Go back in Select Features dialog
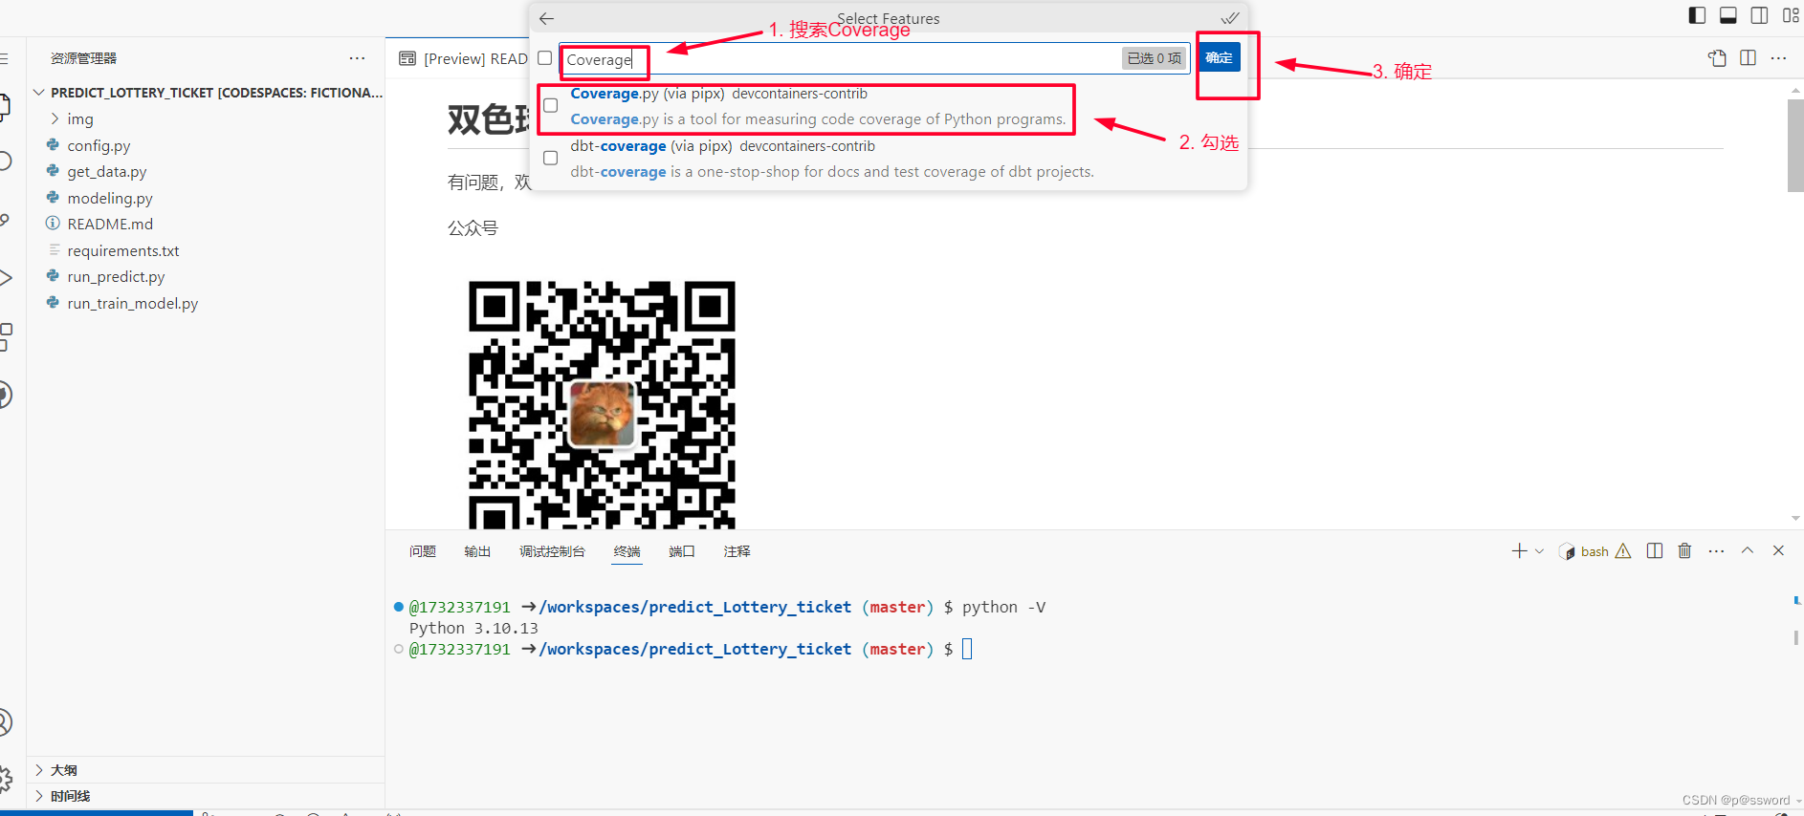 [546, 18]
